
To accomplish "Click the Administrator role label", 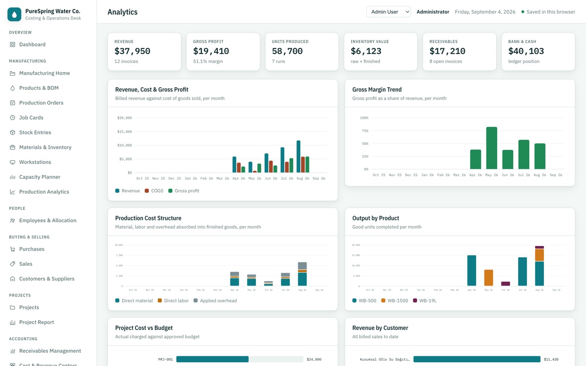I will click(x=433, y=12).
